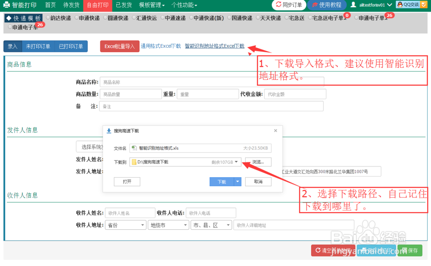Click the 通用格式Excel下载 link
This screenshot has width=431, height=266.
pos(161,46)
